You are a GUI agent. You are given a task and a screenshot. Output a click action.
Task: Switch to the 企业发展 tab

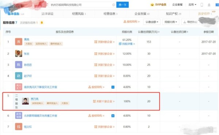click(142, 13)
